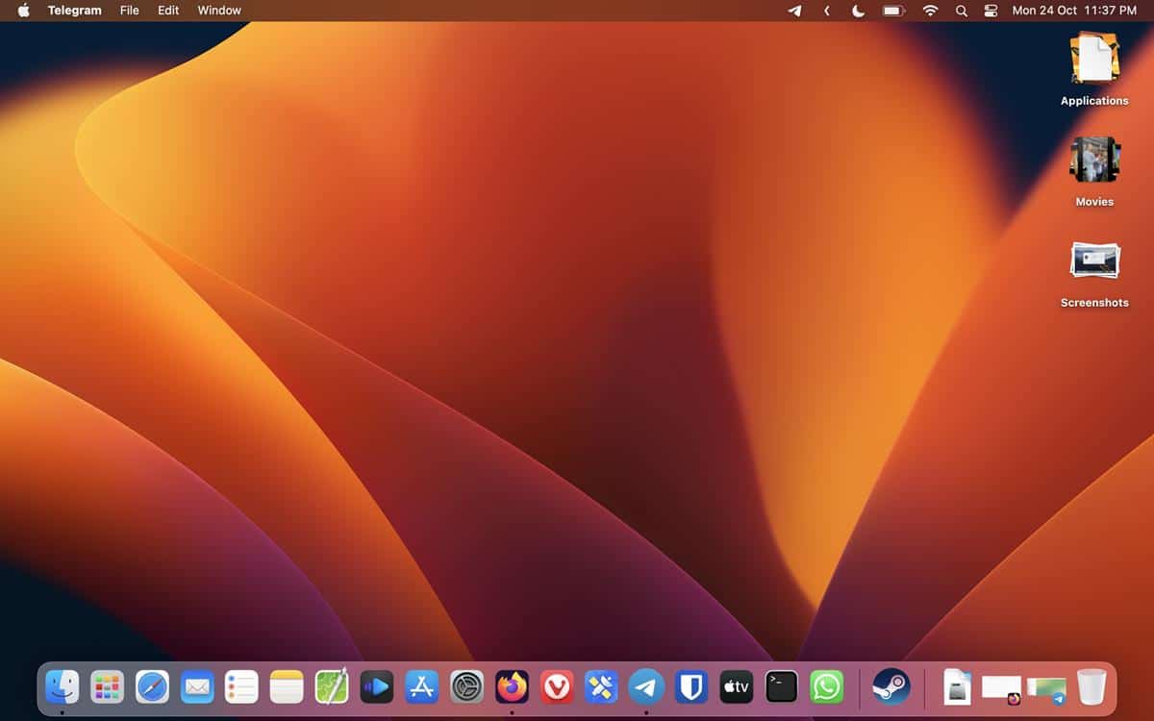Open the battery status indicator
Image resolution: width=1154 pixels, height=721 pixels.
tap(891, 11)
